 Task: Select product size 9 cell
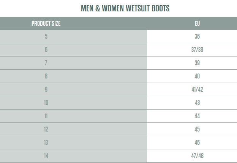pos(73,89)
